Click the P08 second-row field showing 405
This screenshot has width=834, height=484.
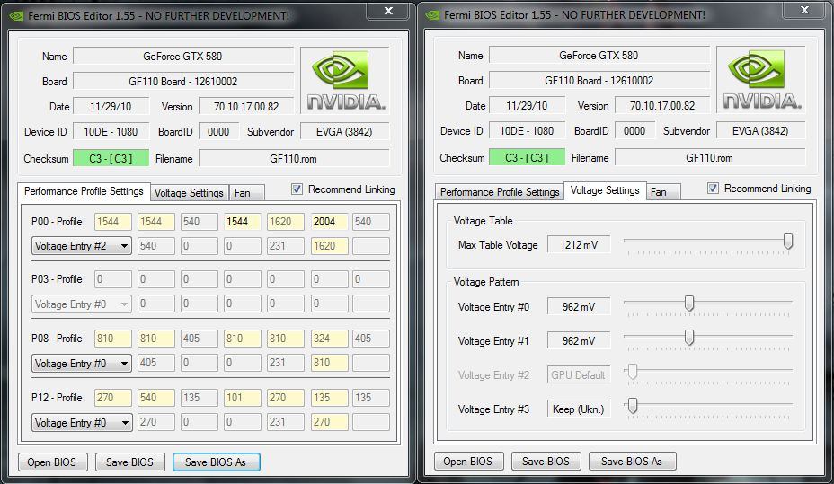click(156, 363)
